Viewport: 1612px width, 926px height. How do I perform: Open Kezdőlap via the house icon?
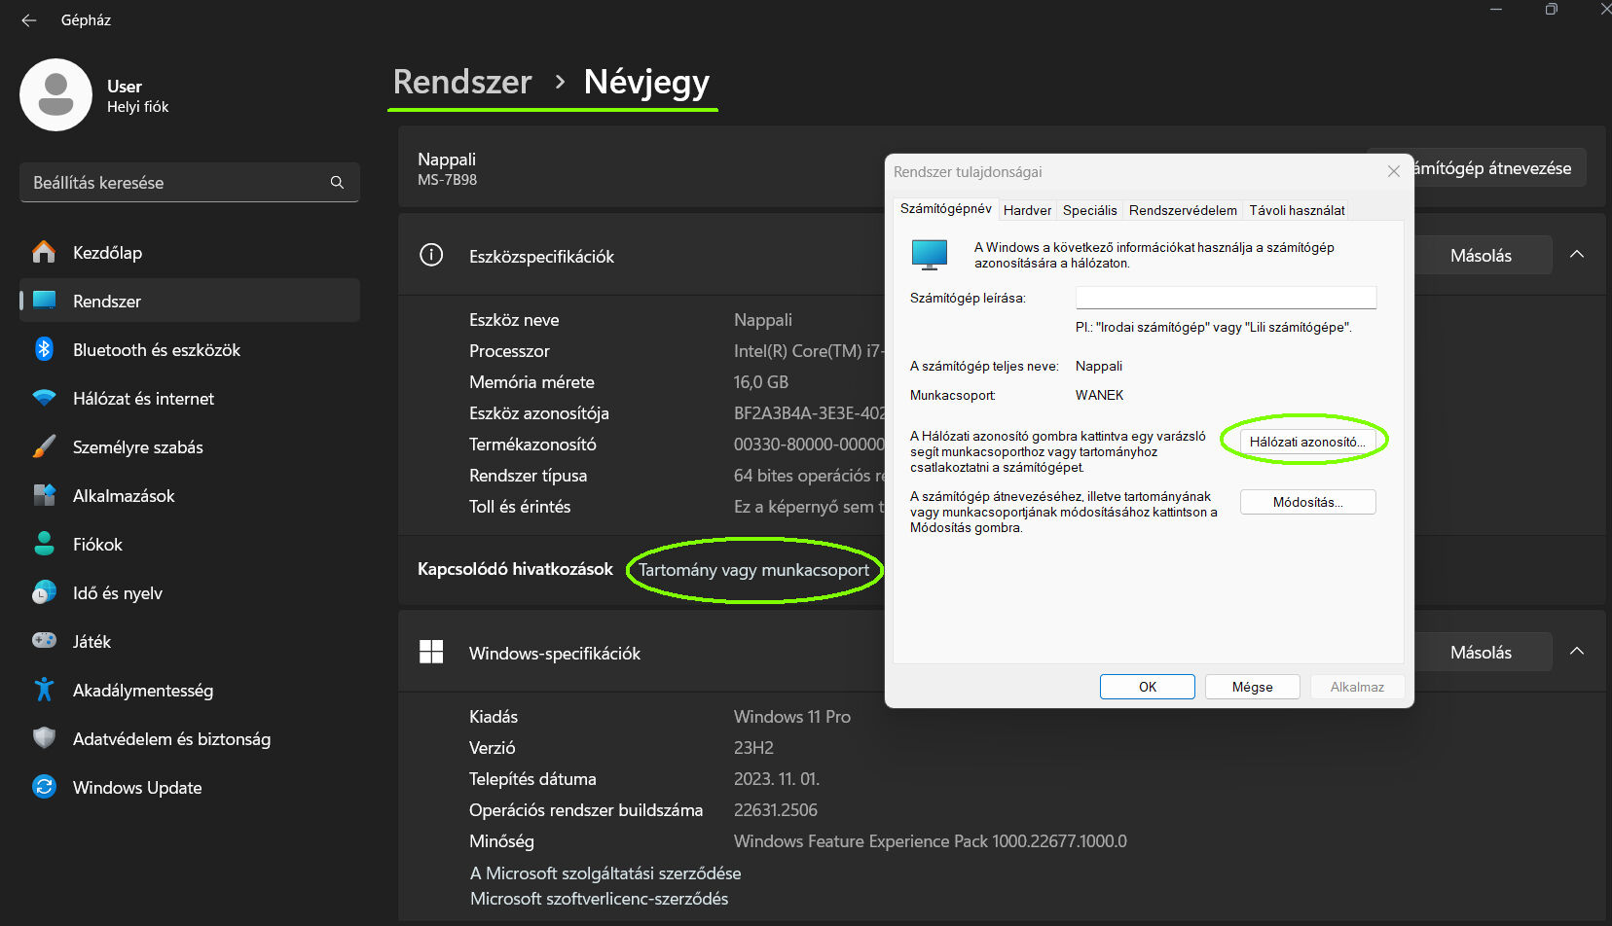[x=44, y=252]
